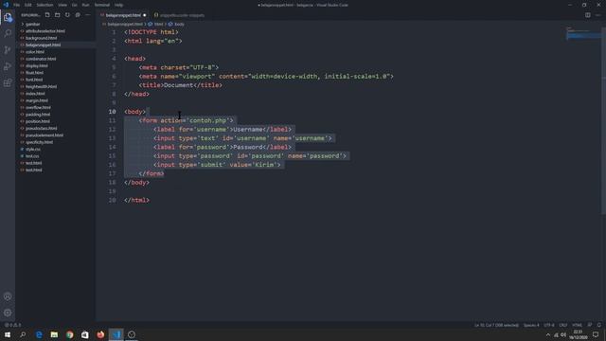Click belajarsnippet.html breadcrumb item

[x=124, y=24]
